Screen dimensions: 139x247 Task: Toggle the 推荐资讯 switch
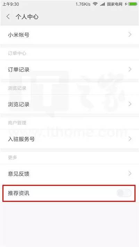(124, 193)
